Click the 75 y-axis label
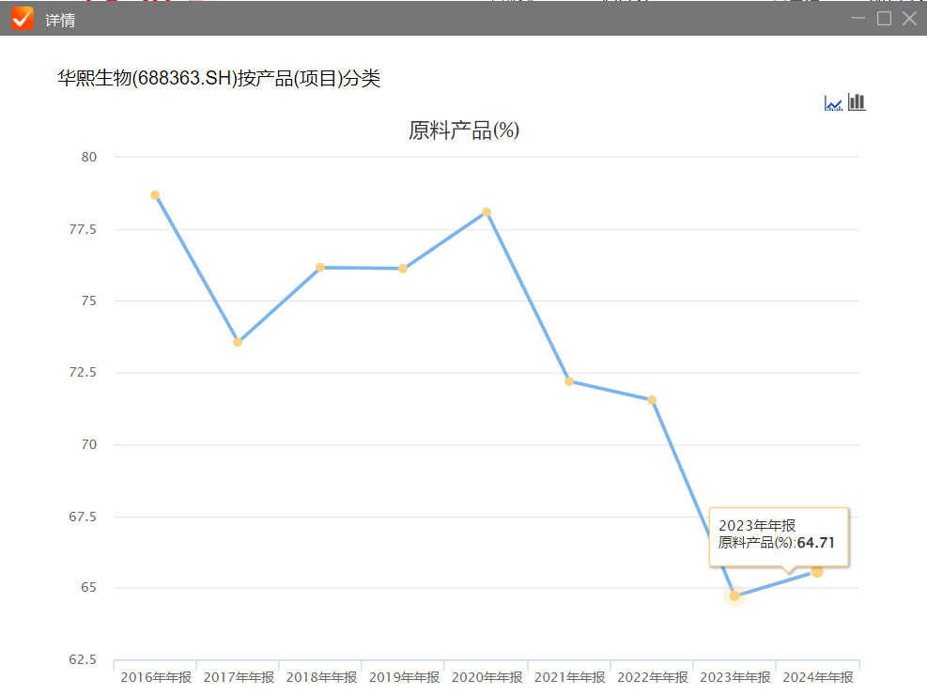Viewport: 927px width, 695px height. coord(88,301)
